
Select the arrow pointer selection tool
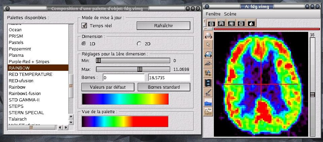tap(208, 44)
